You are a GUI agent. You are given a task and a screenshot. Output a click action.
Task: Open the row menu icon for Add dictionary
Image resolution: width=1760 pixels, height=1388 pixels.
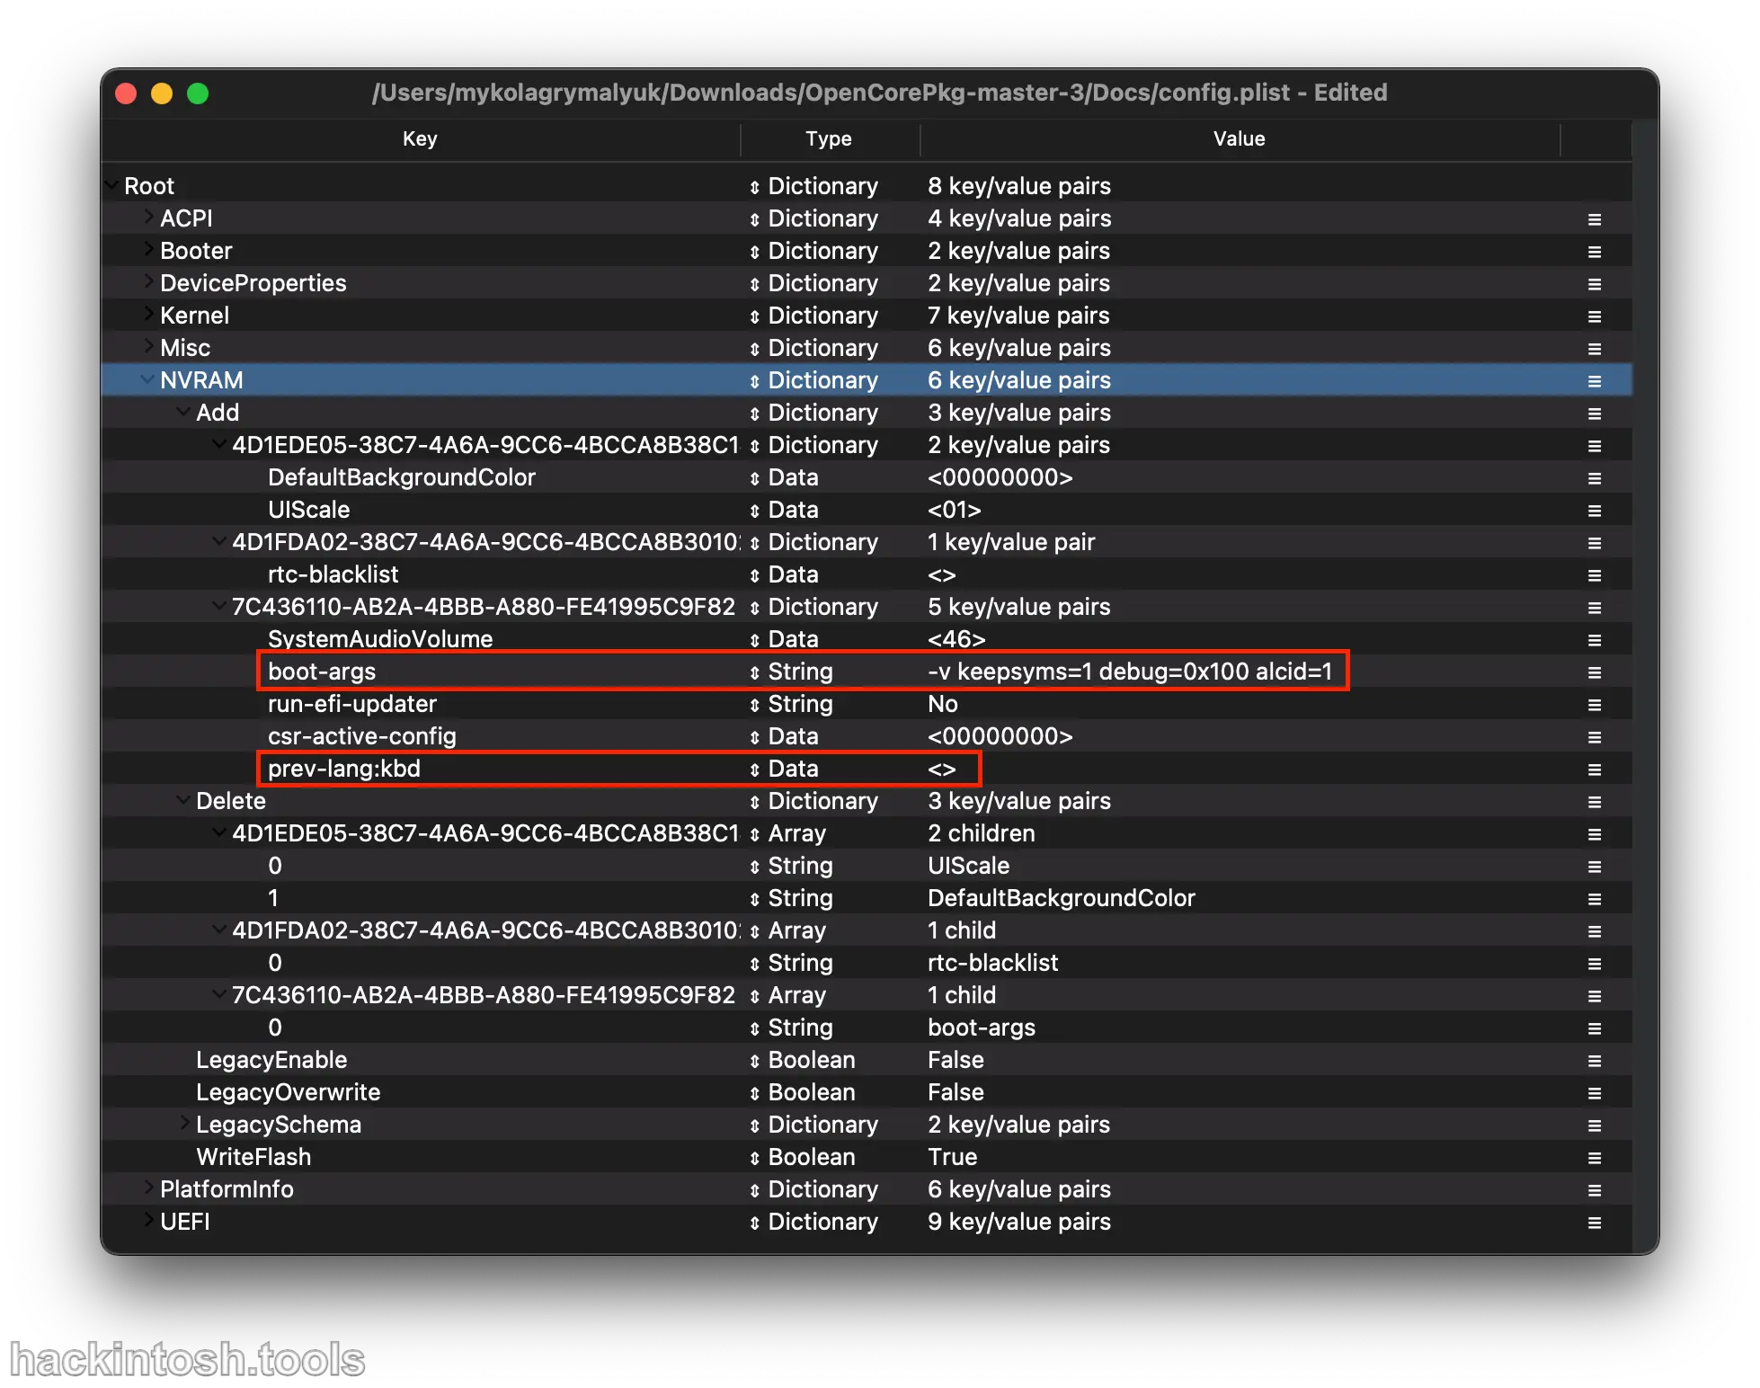[x=1594, y=414]
